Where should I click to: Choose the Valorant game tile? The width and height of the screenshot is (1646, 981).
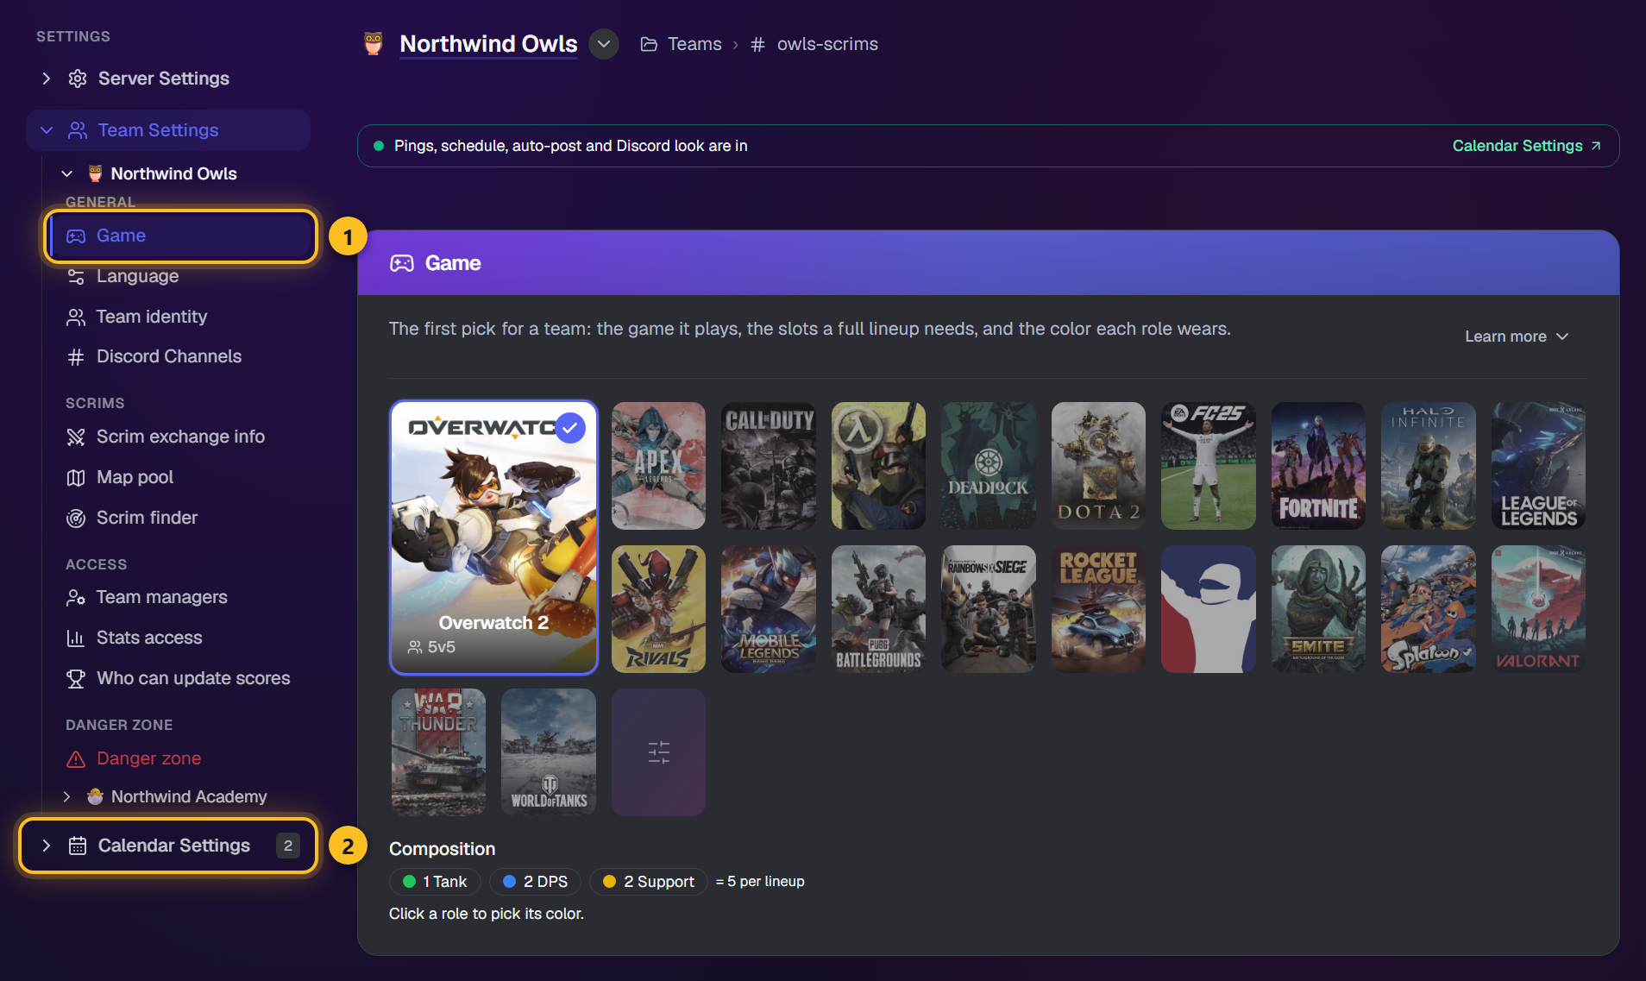(x=1538, y=609)
